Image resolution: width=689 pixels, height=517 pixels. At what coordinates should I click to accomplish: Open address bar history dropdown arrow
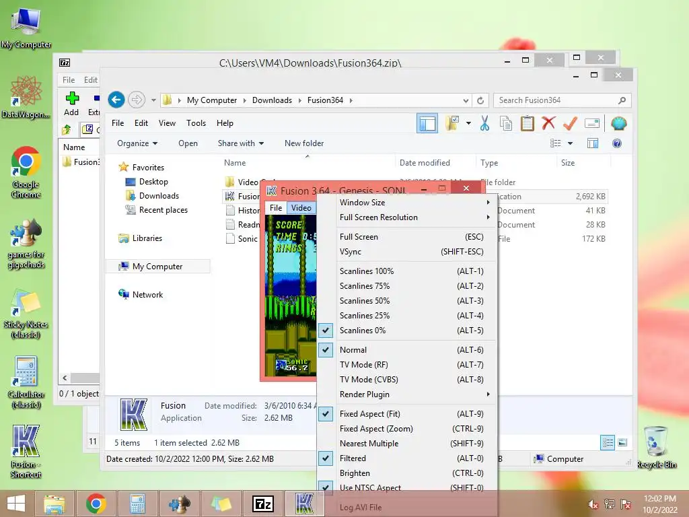coord(466,101)
